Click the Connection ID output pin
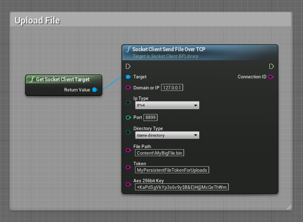Viewport: 303px width, 222px height. [271, 77]
